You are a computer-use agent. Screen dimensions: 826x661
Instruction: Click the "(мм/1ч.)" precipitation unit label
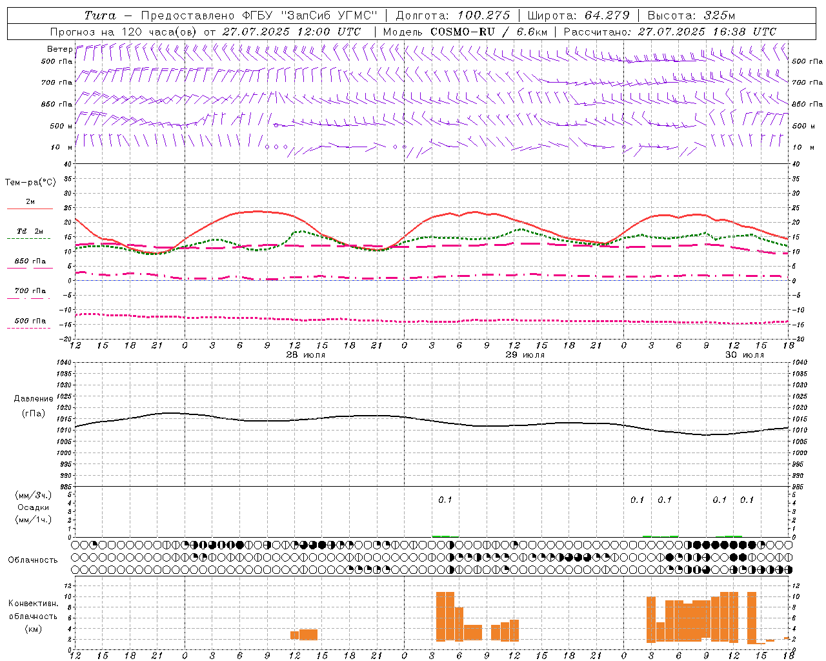tap(34, 520)
